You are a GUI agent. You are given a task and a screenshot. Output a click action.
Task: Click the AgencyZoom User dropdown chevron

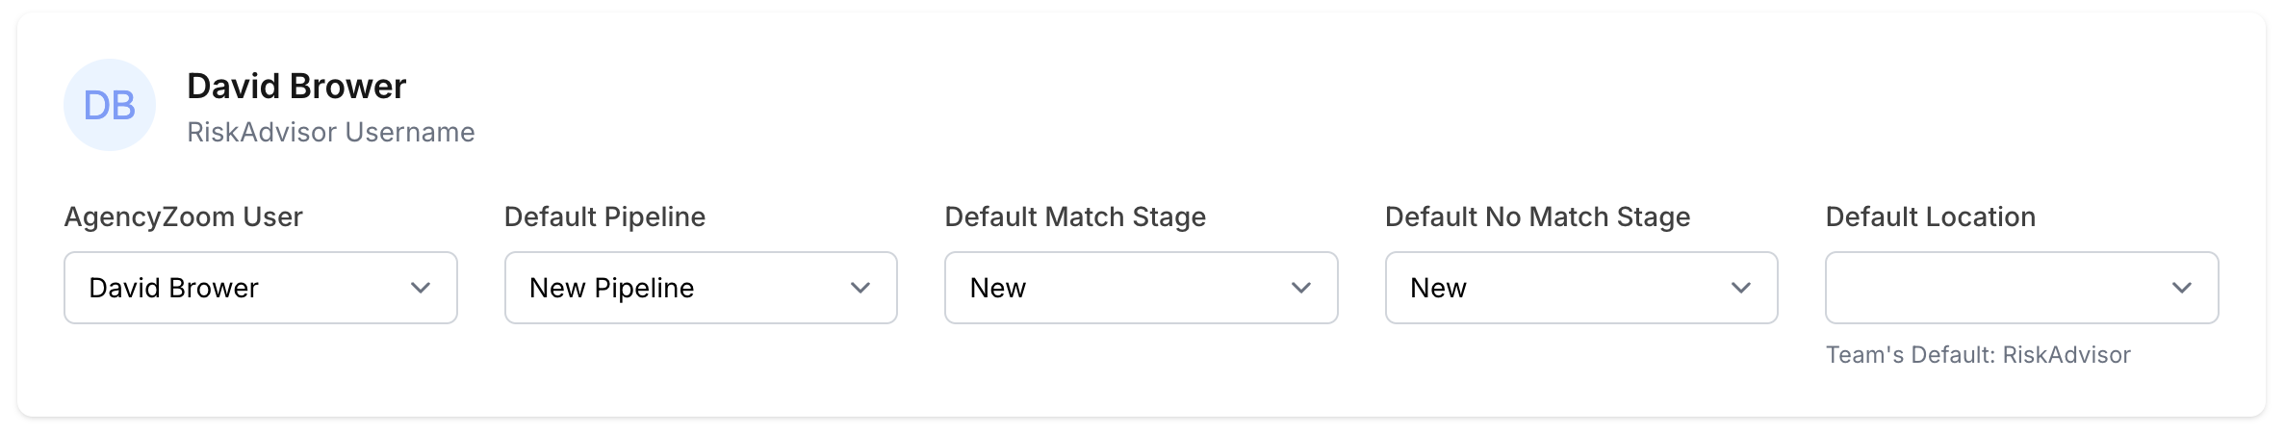point(421,288)
